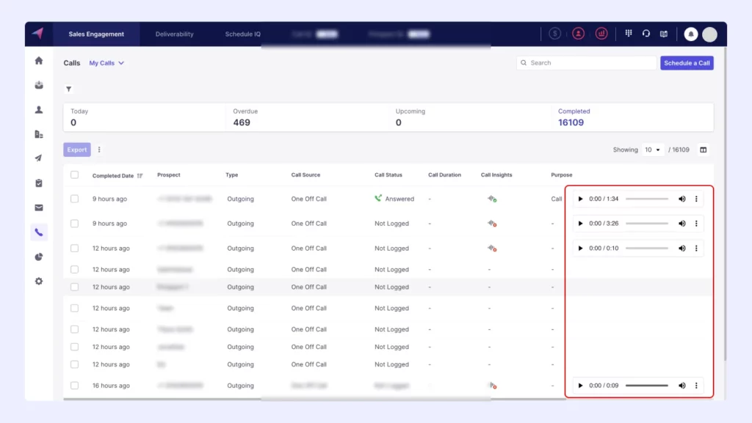This screenshot has width=752, height=423.
Task: Click the Answered status text
Action: tap(399, 199)
